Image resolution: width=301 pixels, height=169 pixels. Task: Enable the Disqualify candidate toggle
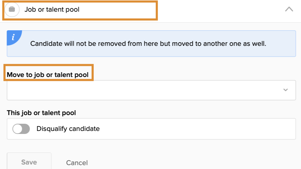[21, 129]
